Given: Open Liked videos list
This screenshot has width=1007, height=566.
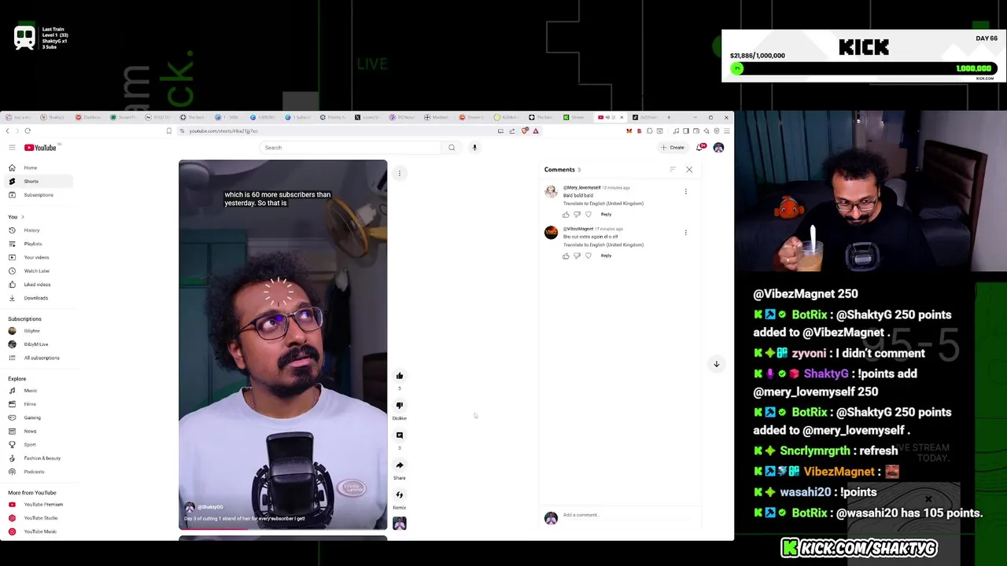Looking at the screenshot, I should point(37,285).
